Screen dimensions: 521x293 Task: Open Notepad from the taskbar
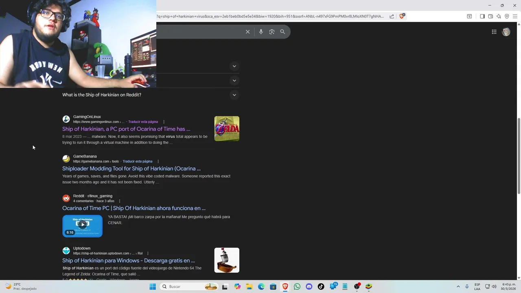[x=345, y=286]
